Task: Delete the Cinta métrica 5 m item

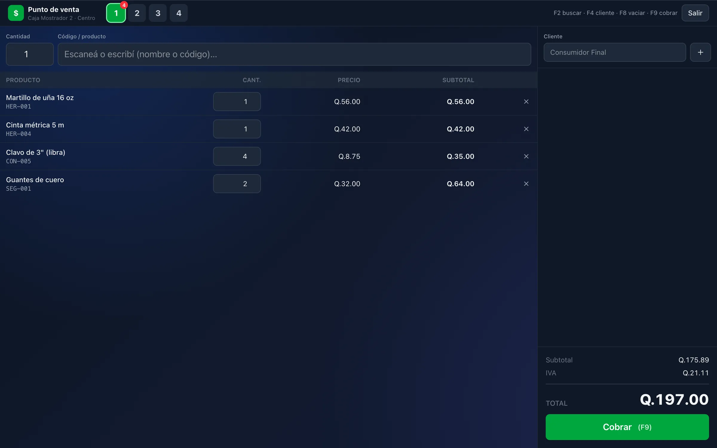Action: (526, 129)
